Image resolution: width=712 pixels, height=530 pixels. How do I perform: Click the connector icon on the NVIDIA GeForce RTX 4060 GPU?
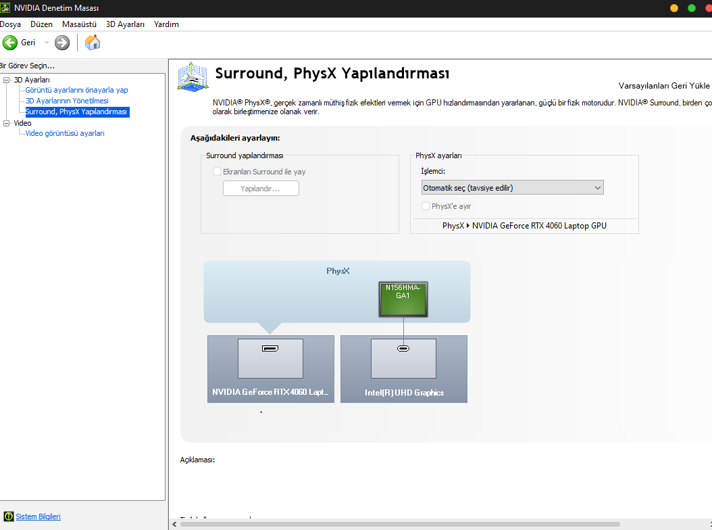270,349
